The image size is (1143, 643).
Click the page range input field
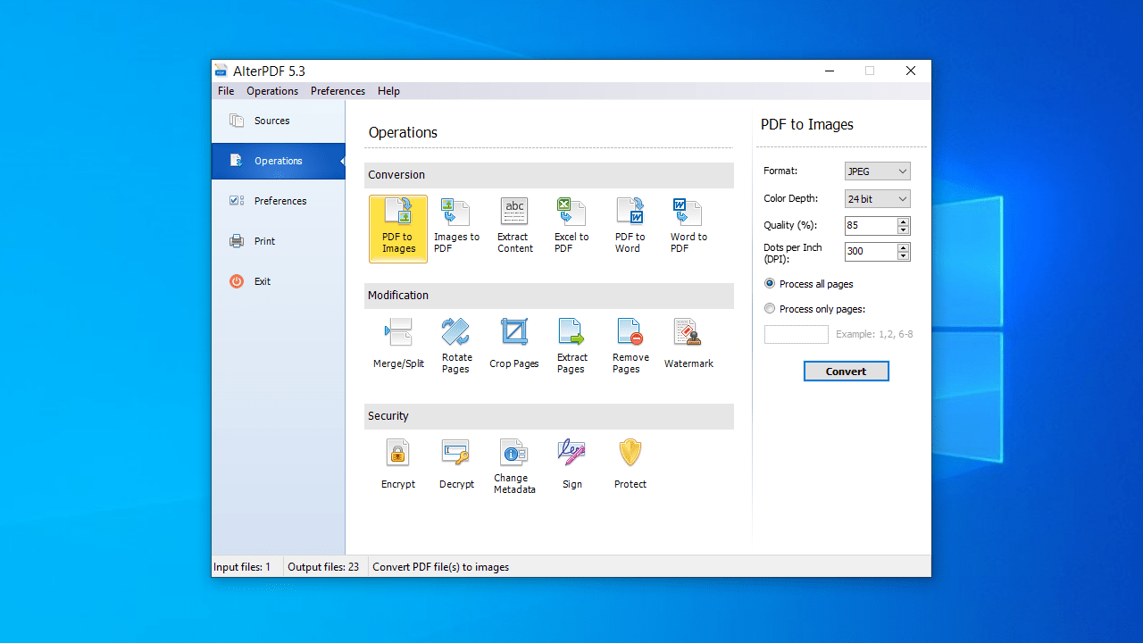pyautogui.click(x=797, y=334)
